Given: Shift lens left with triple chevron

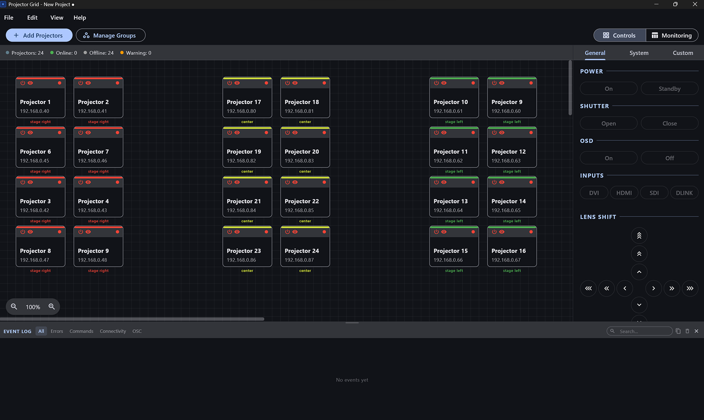Looking at the screenshot, I should tap(588, 288).
